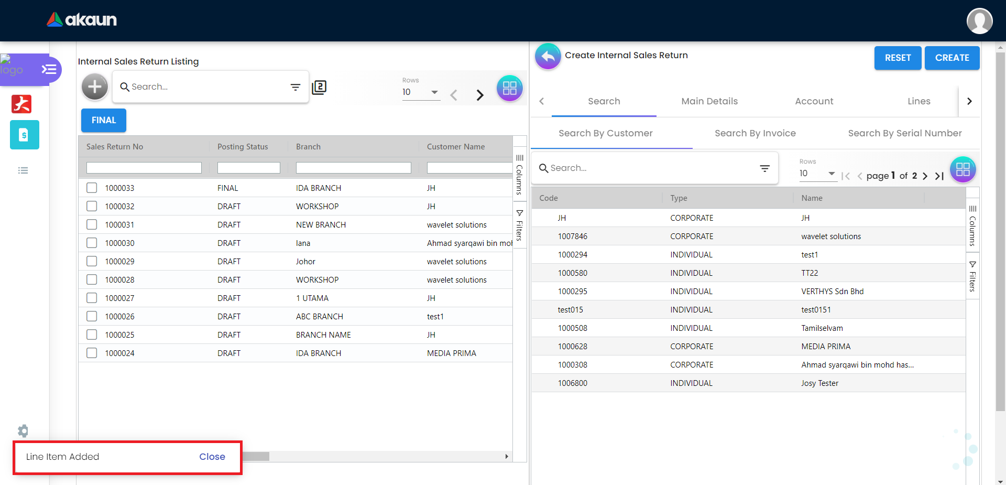
Task: Open the listing search filter options icon
Action: tap(296, 87)
